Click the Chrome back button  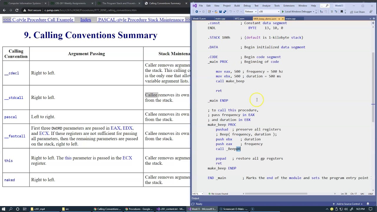tap(4, 10)
